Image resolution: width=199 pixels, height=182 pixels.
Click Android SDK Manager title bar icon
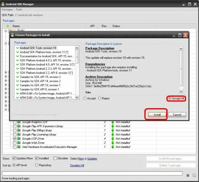pyautogui.click(x=3, y=4)
